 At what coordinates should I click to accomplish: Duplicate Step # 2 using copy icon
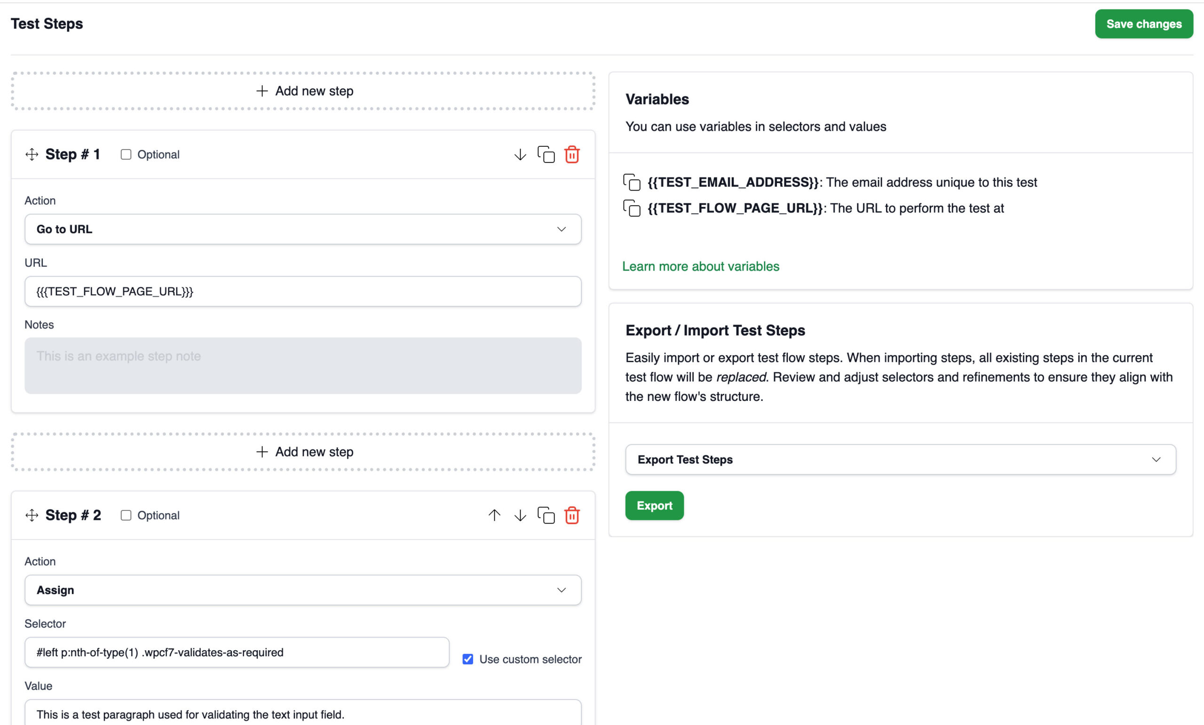[x=546, y=515]
